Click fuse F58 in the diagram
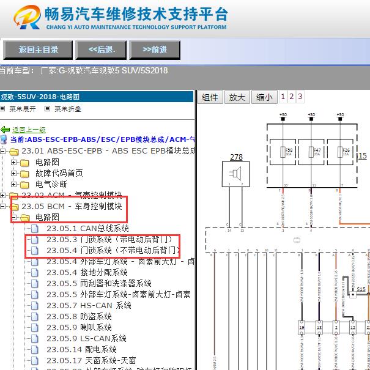 coord(283,152)
